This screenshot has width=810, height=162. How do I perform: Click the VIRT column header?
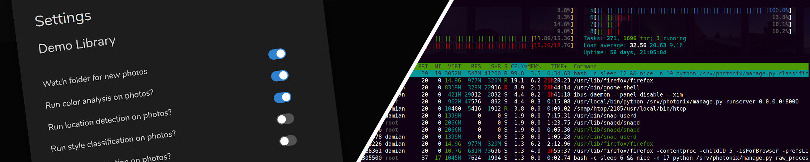pyautogui.click(x=454, y=67)
